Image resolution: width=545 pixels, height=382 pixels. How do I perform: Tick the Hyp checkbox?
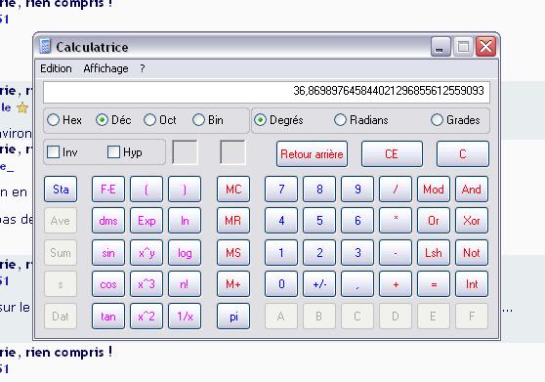[x=125, y=152]
